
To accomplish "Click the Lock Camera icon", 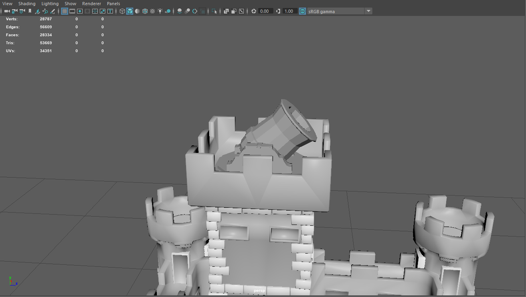I will point(14,11).
